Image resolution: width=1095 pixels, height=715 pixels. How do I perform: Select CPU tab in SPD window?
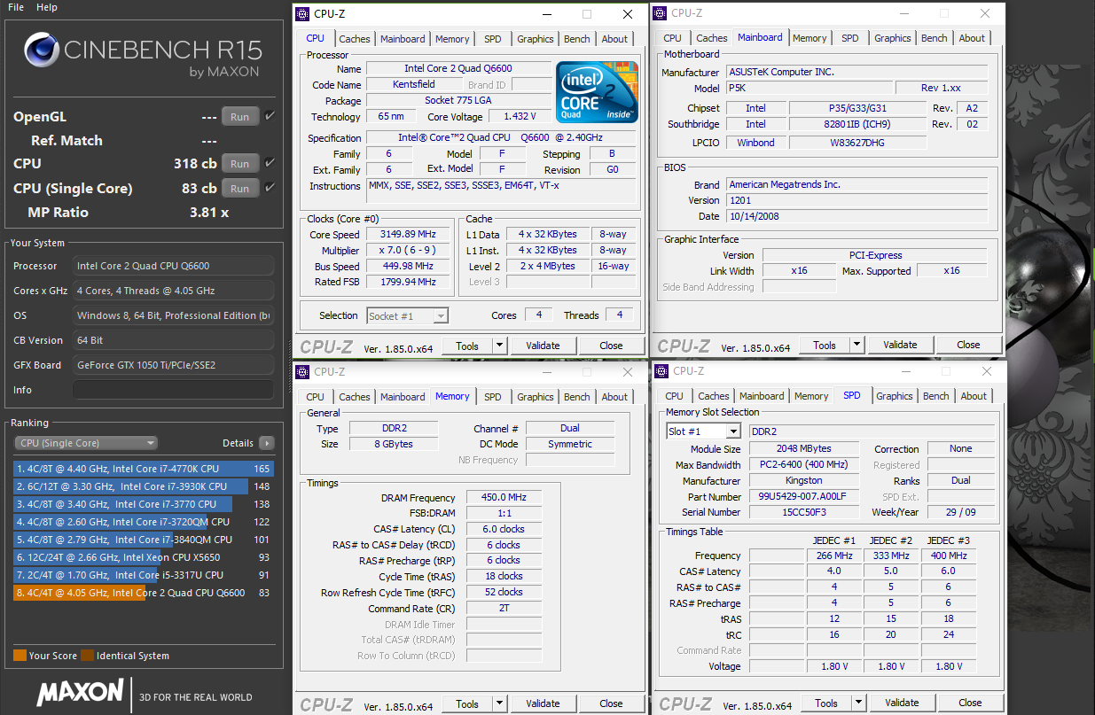pos(675,396)
